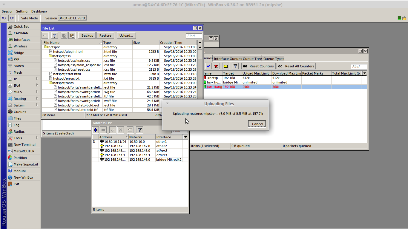Expand the MPLS submenu arrow
The width and height of the screenshot is (408, 229).
point(37,92)
